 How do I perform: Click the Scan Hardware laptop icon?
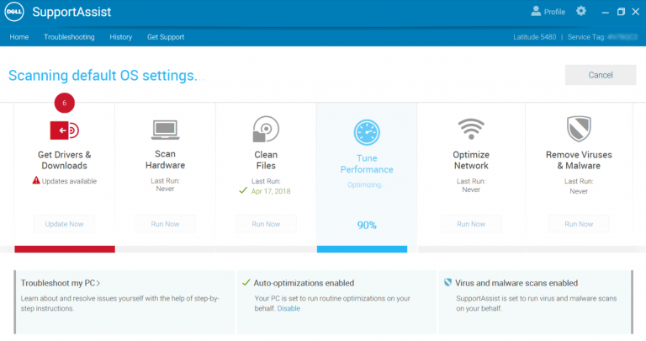[x=165, y=130]
